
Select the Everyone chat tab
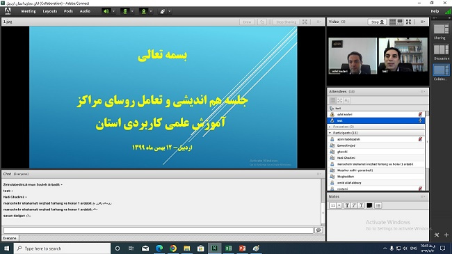pos(10,238)
